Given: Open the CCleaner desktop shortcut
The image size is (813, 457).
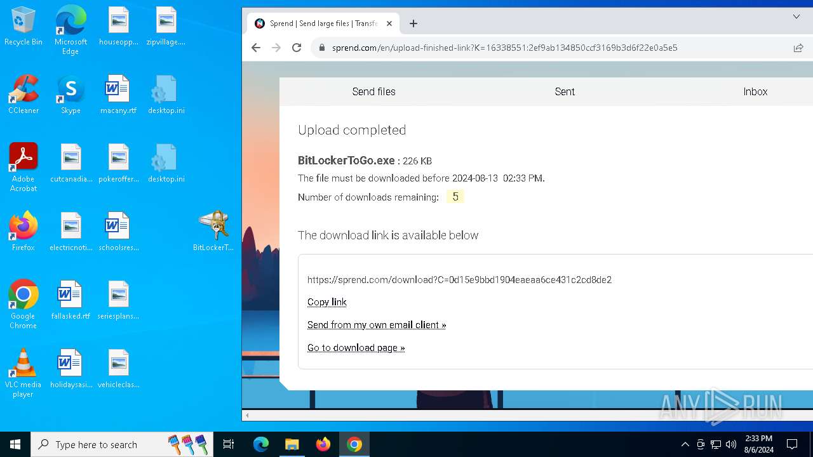Looking at the screenshot, I should (24, 95).
